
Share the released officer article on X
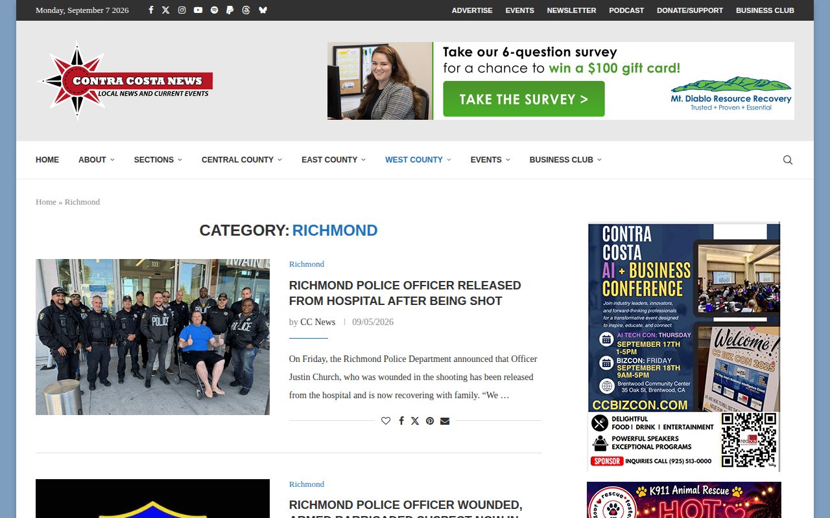coord(415,421)
